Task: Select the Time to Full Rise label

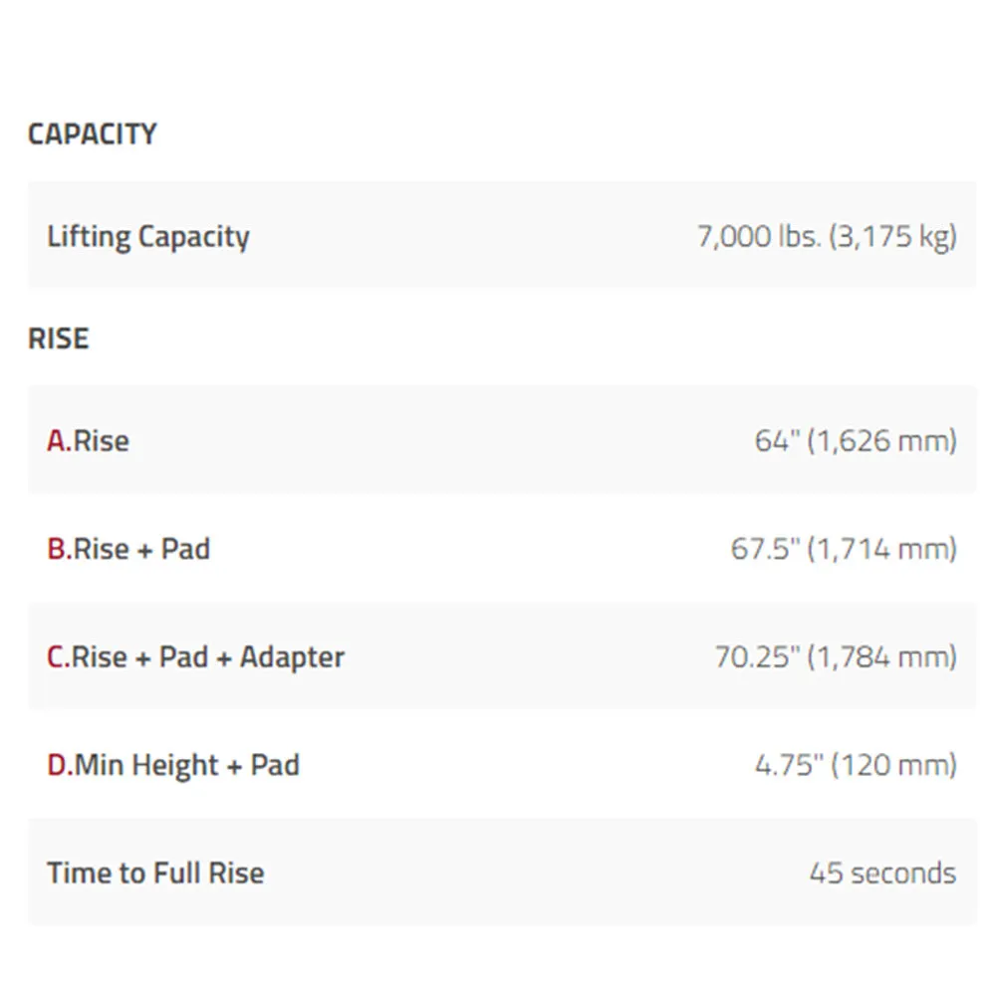Action: (x=155, y=872)
